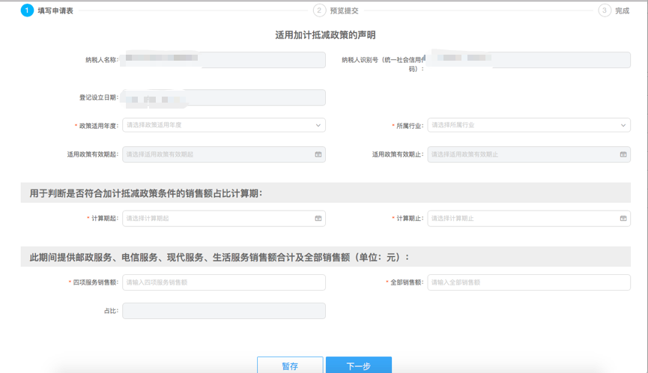Focus the 全部销售额 input field
The width and height of the screenshot is (648, 373).
pos(528,282)
